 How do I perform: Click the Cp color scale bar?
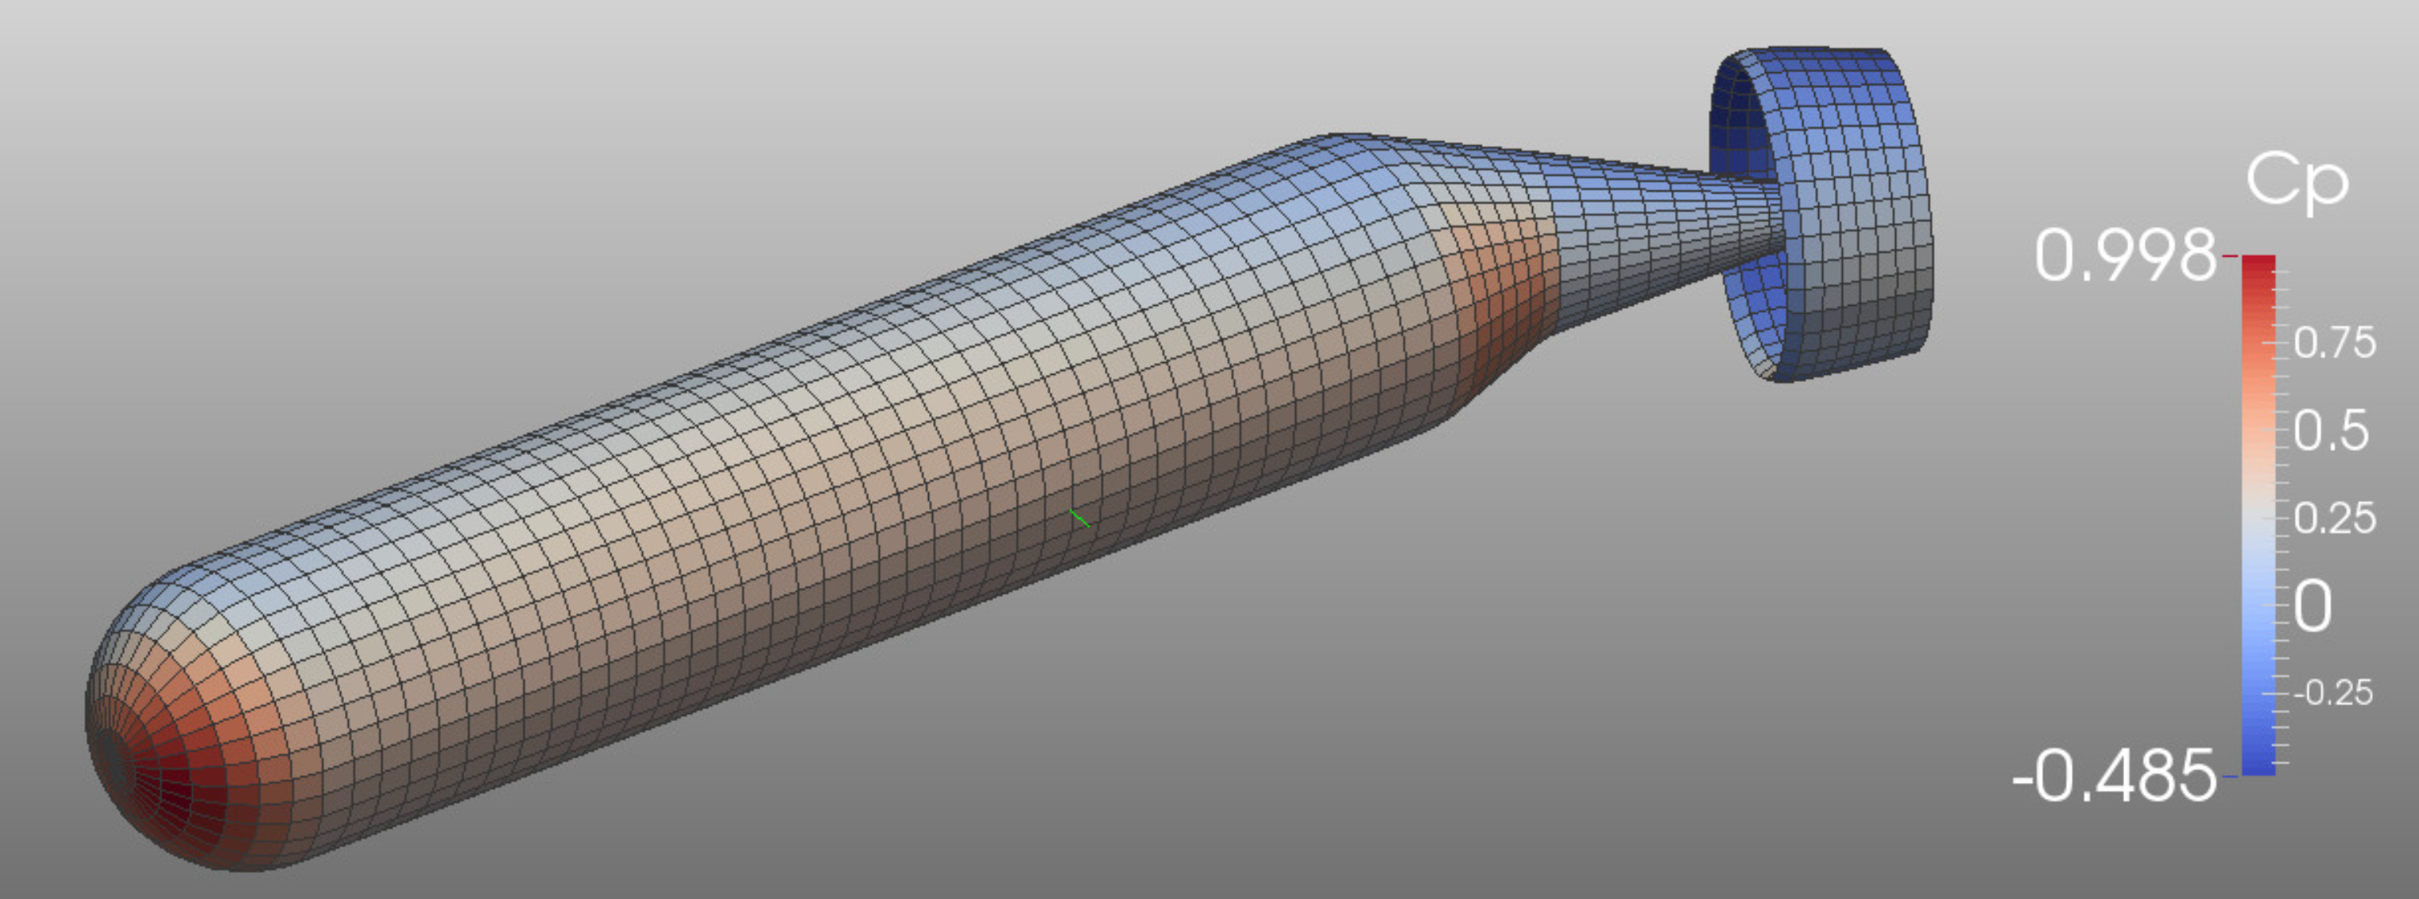pyautogui.click(x=2258, y=515)
